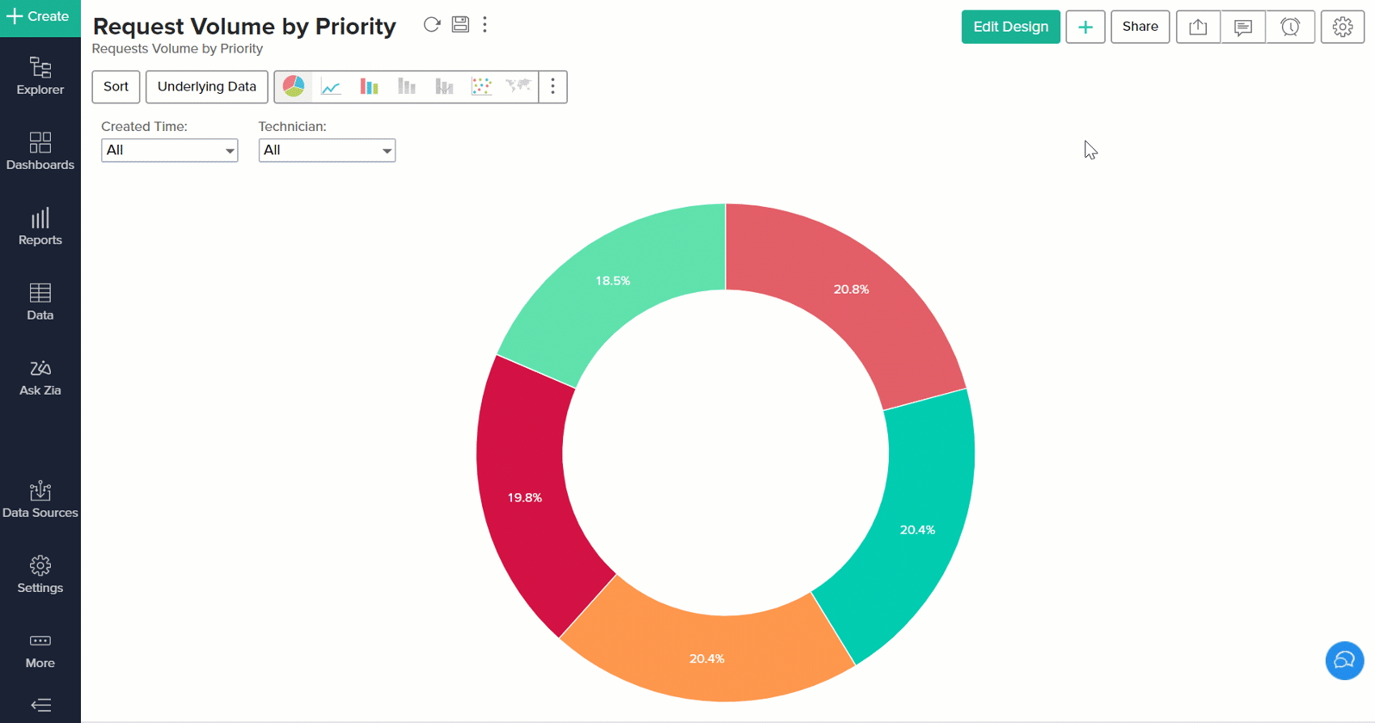
Task: Open the Zia chat bubble button
Action: (x=1344, y=660)
